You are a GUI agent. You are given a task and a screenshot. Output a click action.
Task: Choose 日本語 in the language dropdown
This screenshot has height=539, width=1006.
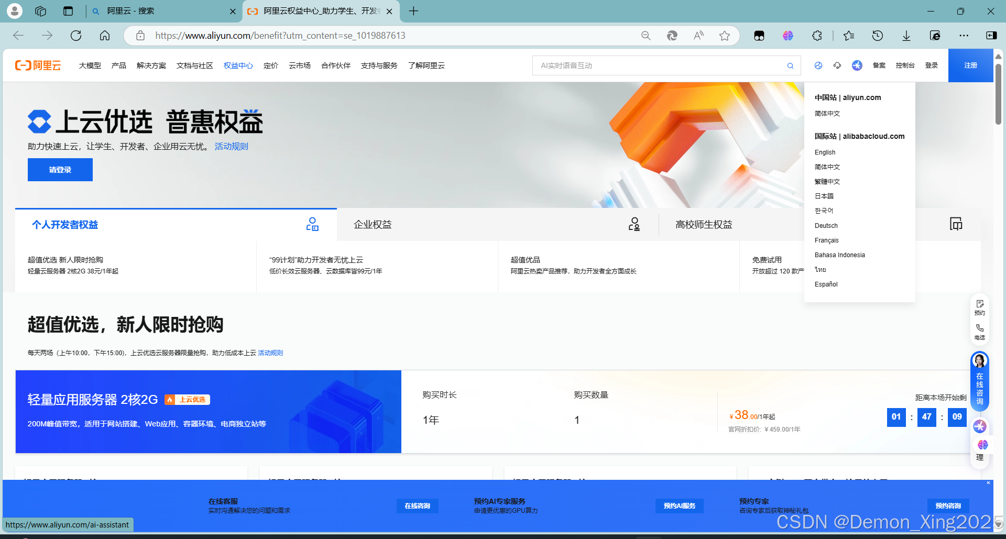coord(824,196)
